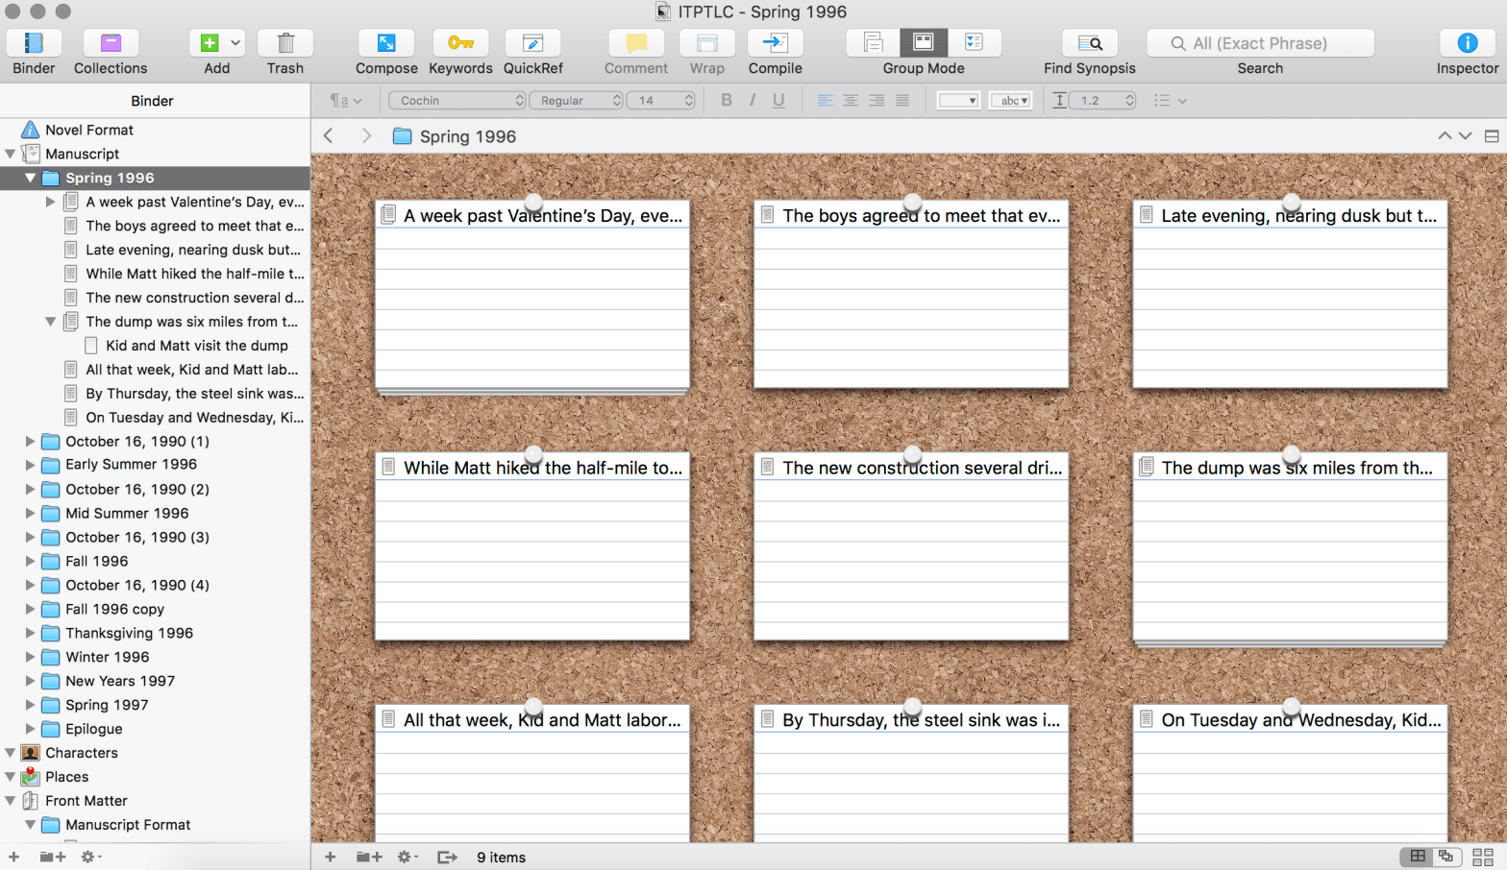
Task: Click the All (Exact Phrase) search field
Action: [x=1260, y=43]
